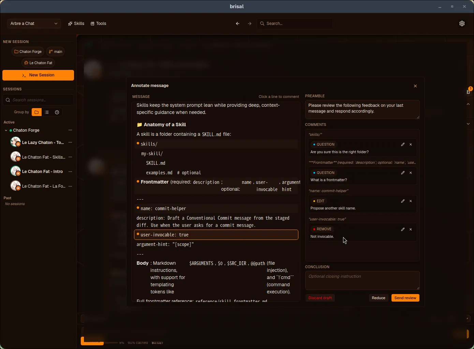Click the REMOVE tag on the comment
Screen dimensions: 474x349
(x=322, y=229)
